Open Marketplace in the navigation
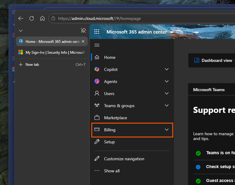The height and width of the screenshot is (185, 235). pyautogui.click(x=132, y=118)
